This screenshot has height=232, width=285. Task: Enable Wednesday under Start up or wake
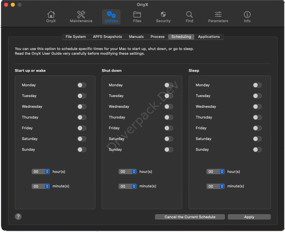coord(82,106)
